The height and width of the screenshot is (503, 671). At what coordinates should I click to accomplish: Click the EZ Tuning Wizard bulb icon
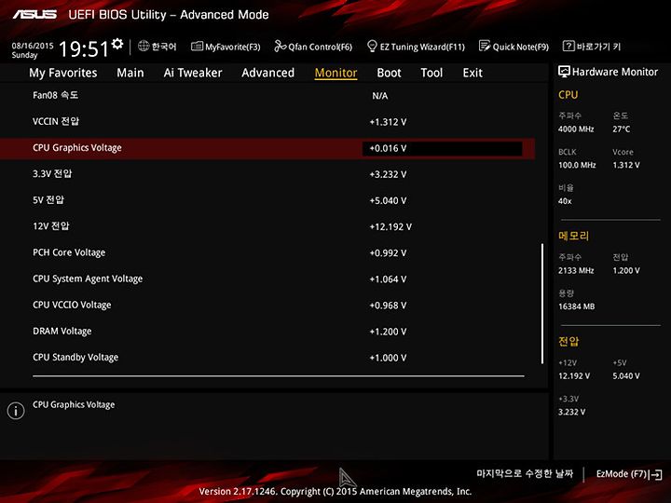372,46
